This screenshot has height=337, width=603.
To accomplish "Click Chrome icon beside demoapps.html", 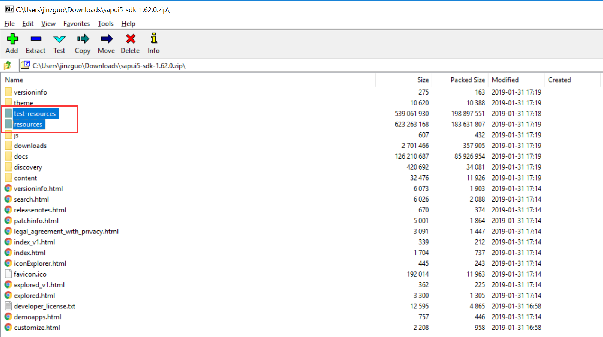I will 8,317.
